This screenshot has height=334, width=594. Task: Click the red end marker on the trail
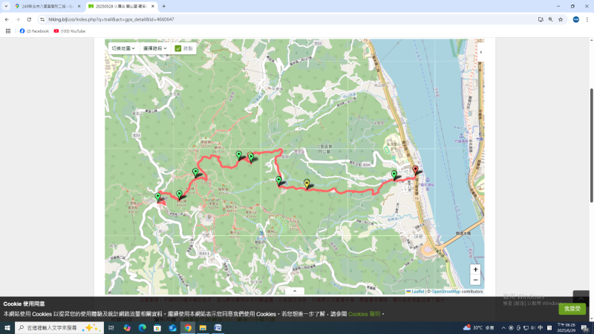click(415, 170)
